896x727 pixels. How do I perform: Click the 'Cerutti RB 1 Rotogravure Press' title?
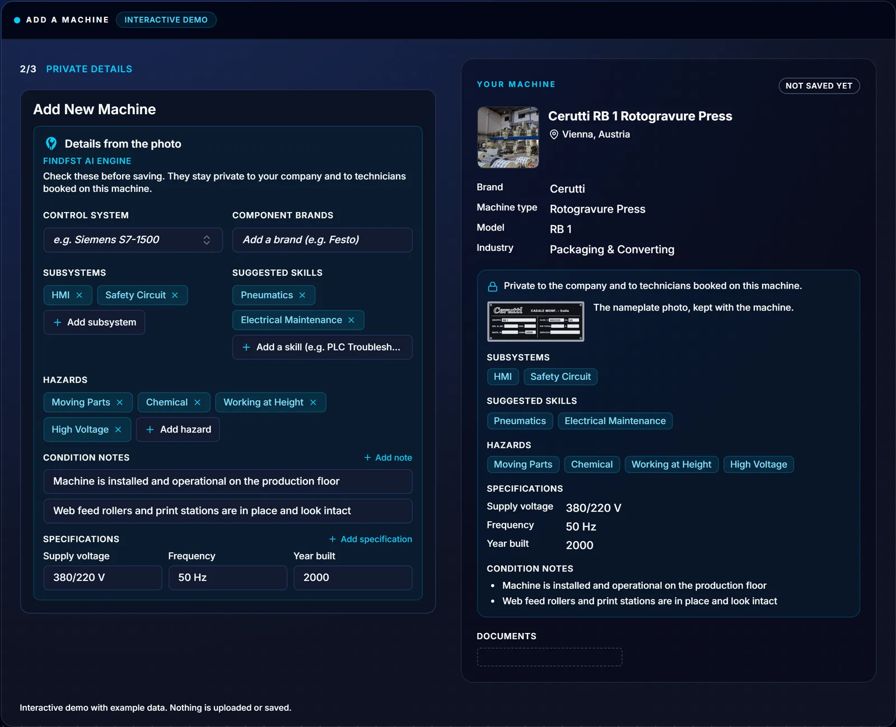640,116
